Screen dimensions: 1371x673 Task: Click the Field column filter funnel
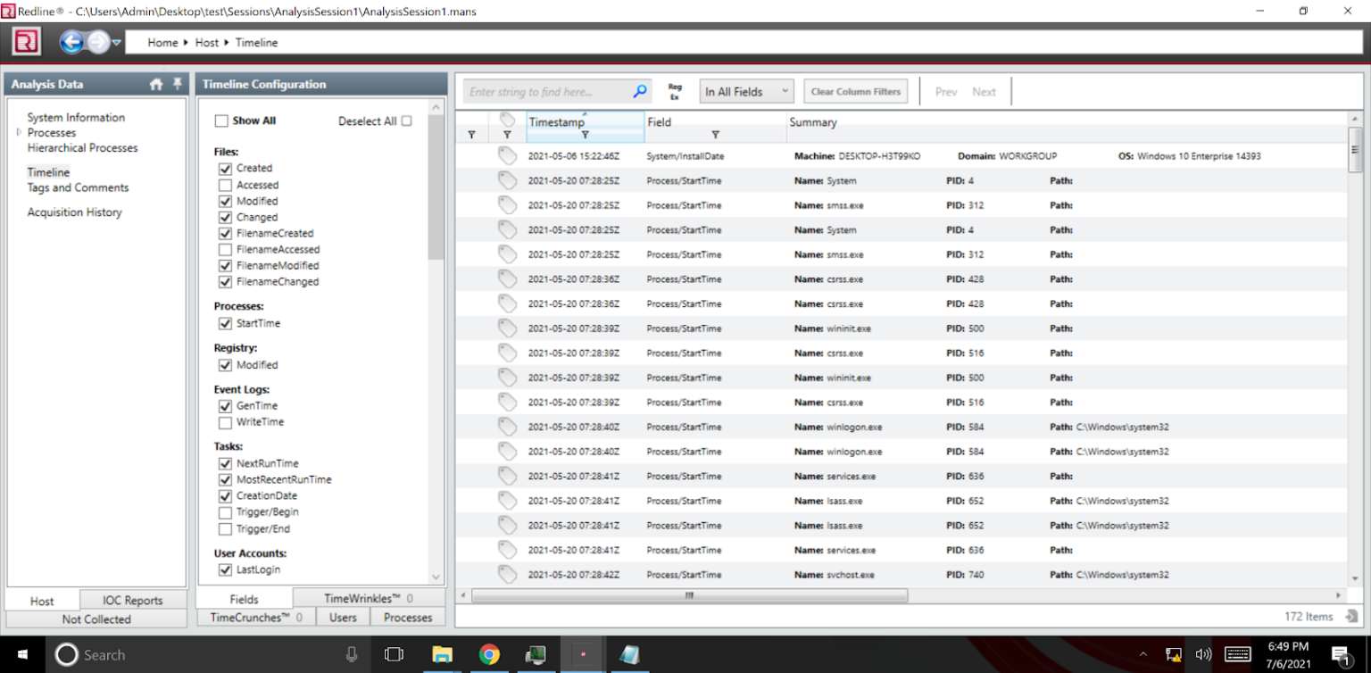[716, 133]
